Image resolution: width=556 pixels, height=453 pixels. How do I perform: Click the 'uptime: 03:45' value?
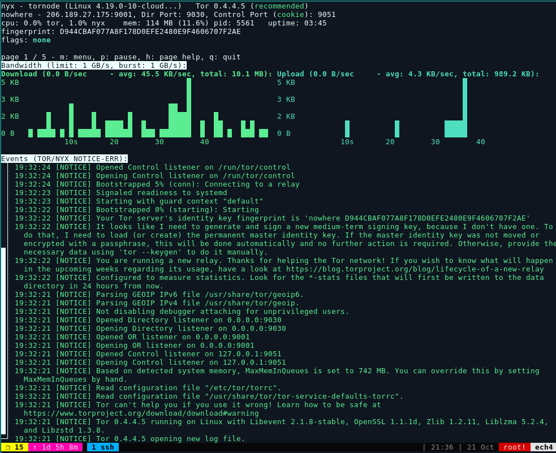[x=297, y=23]
